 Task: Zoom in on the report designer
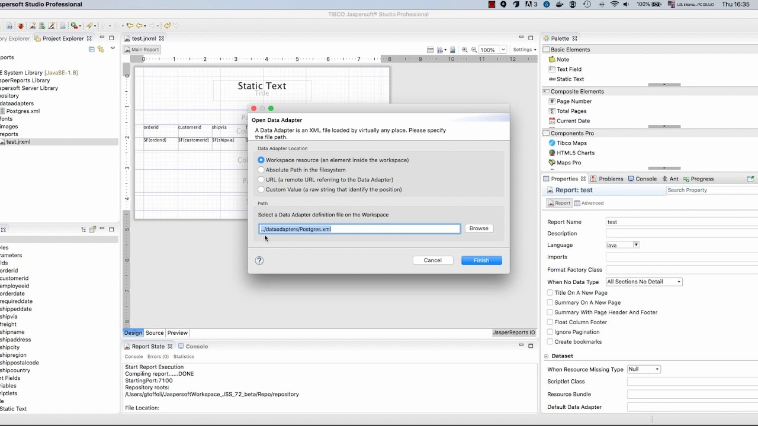[464, 50]
